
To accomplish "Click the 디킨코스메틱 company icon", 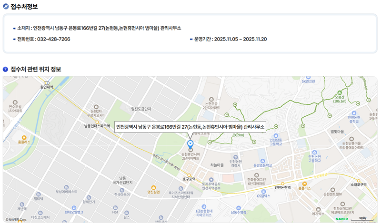I will click(40, 213).
